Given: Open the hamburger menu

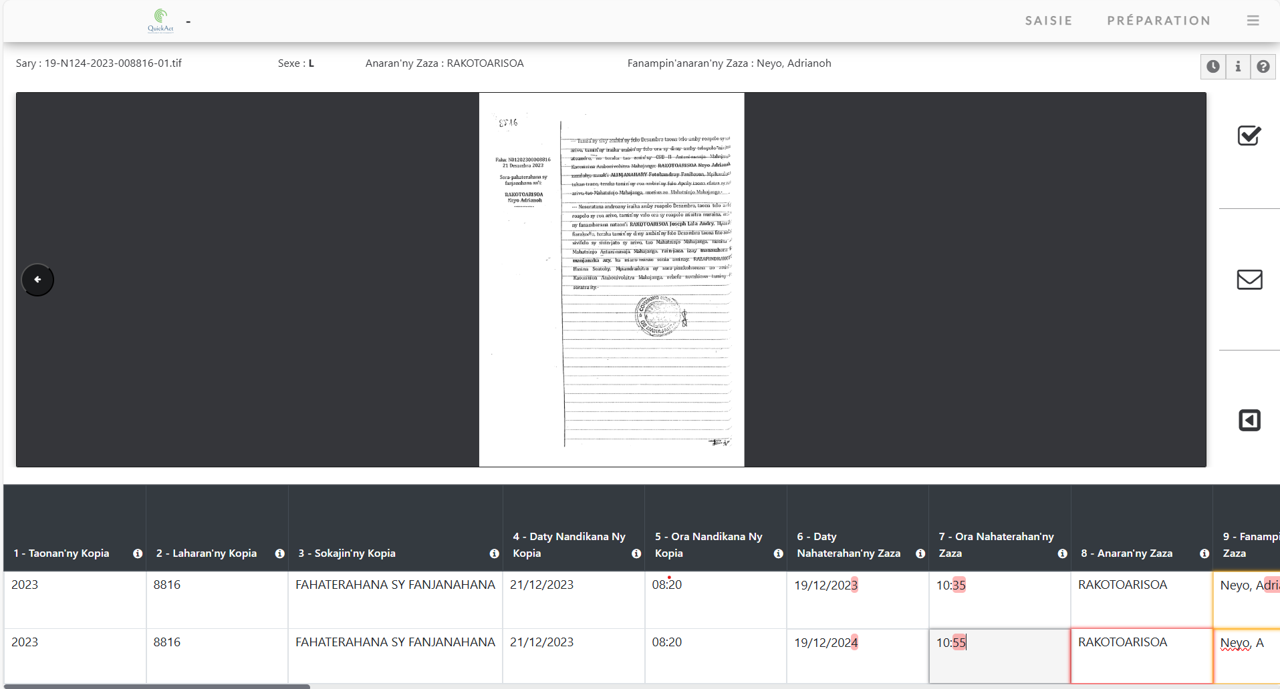Looking at the screenshot, I should [1253, 20].
